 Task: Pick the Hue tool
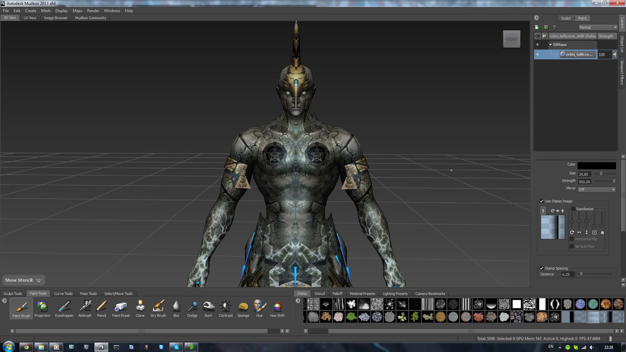tap(260, 308)
